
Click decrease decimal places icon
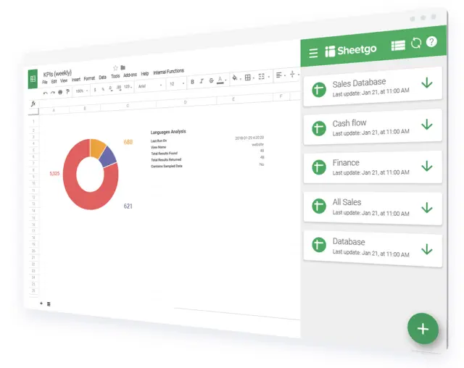pyautogui.click(x=111, y=88)
